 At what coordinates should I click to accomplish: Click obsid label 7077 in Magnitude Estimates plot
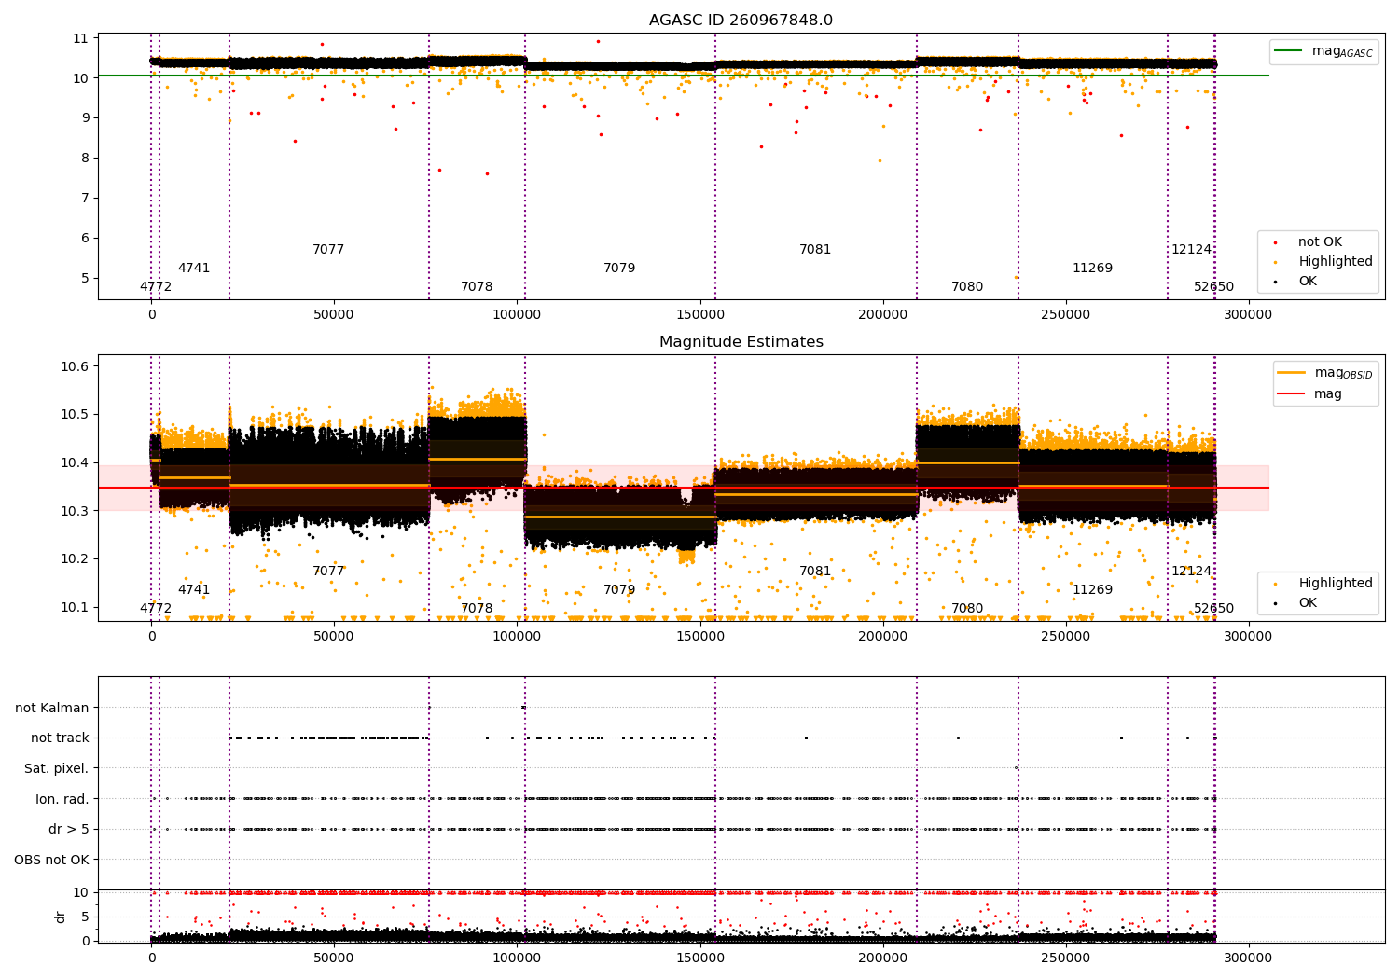click(x=328, y=572)
